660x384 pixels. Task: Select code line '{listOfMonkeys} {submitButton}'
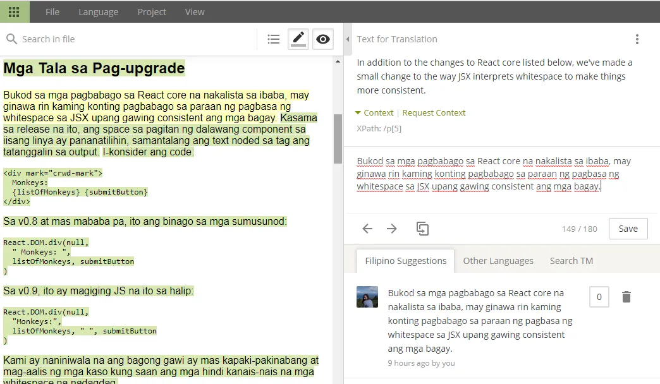click(x=80, y=192)
